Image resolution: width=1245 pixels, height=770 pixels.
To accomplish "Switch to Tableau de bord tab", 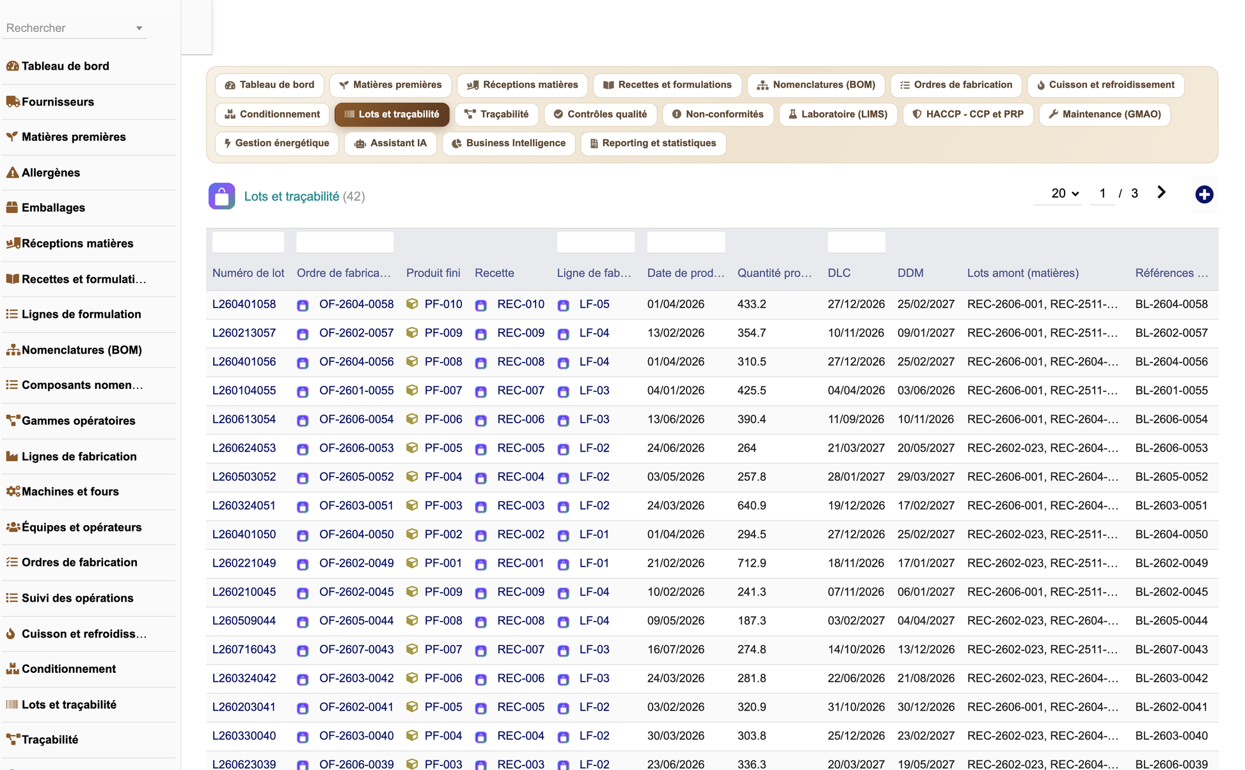I will click(x=270, y=85).
